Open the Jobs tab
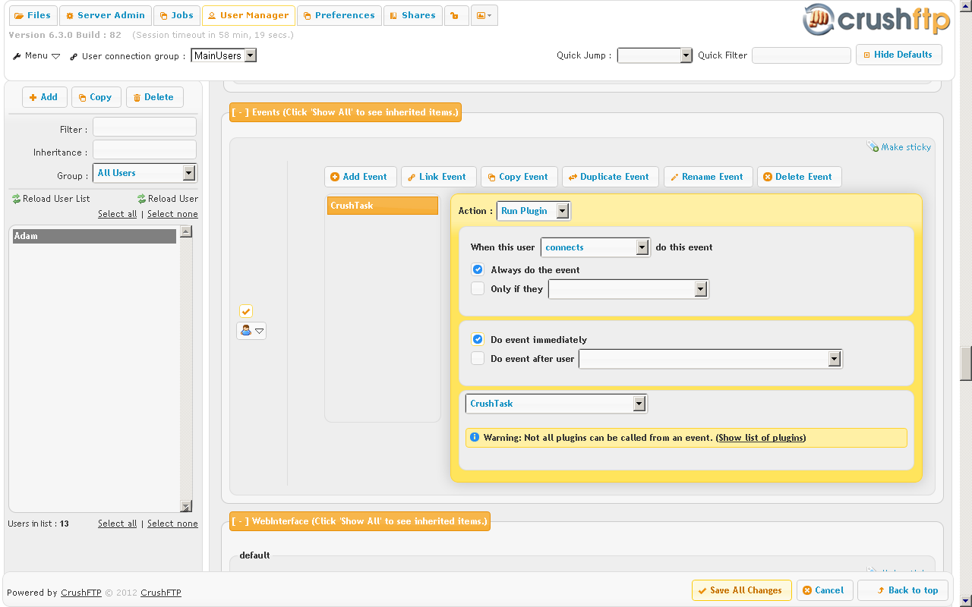Image resolution: width=972 pixels, height=607 pixels. click(176, 15)
